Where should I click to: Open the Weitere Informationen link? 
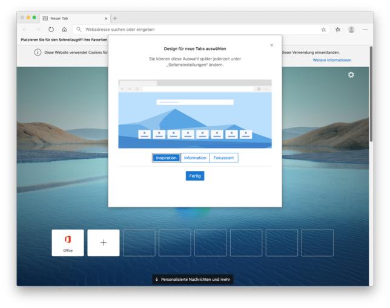coord(332,60)
